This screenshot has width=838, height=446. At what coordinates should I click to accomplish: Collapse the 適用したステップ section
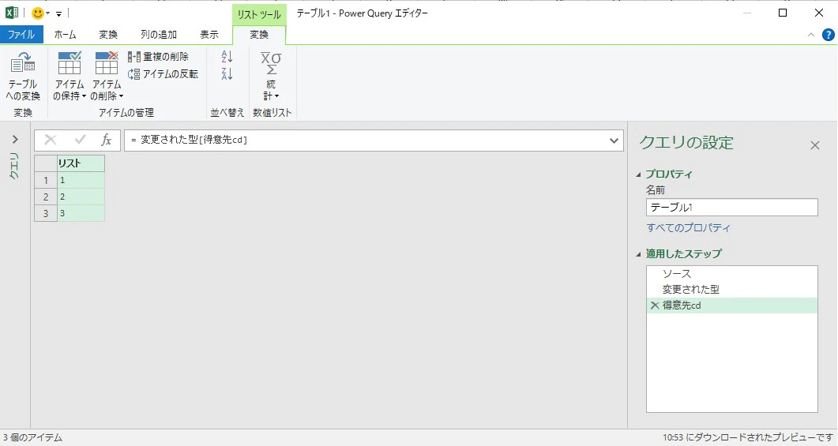coord(638,254)
